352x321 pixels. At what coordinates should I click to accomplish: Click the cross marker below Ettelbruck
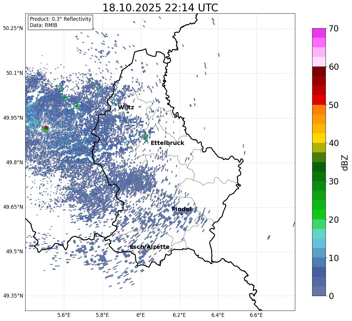tap(160, 148)
